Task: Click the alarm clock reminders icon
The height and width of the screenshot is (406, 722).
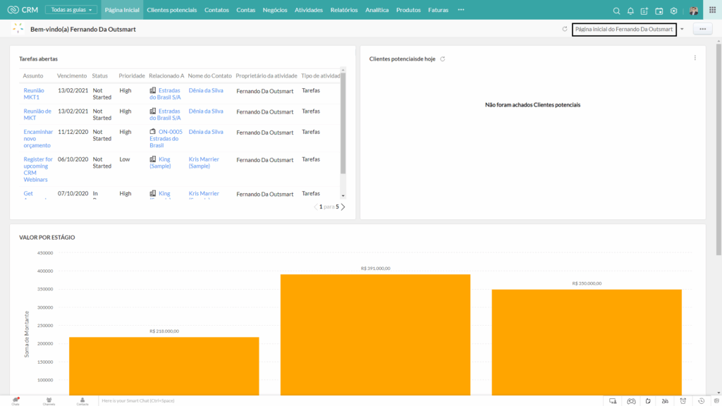Action: [x=683, y=401]
